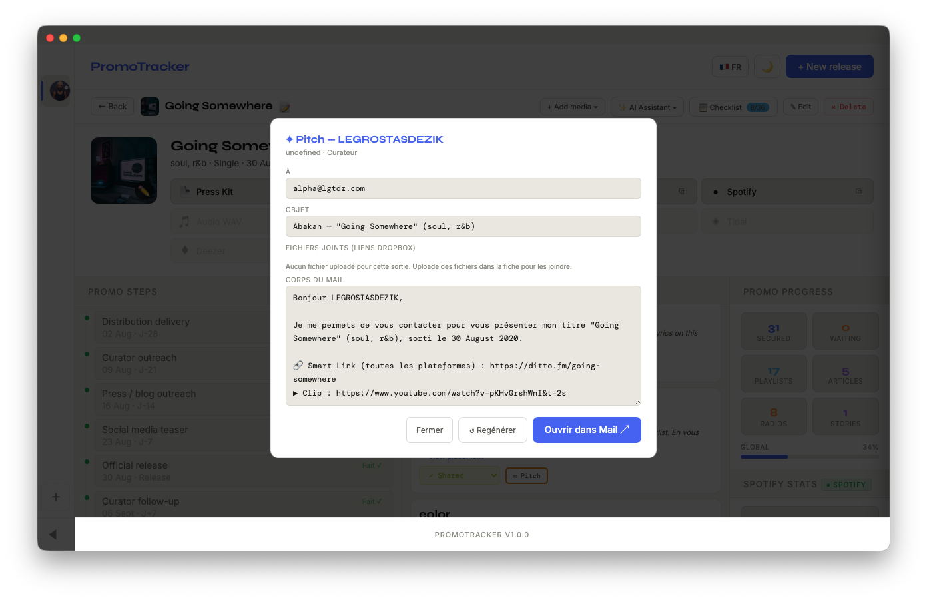The image size is (927, 600).
Task: Click the copy icon on Spotify row
Action: [858, 192]
